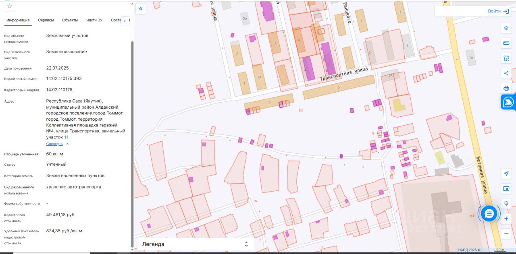Image resolution: width=516 pixels, height=254 pixels.
Task: Click the 20 m map scale bar
Action: click(500, 250)
